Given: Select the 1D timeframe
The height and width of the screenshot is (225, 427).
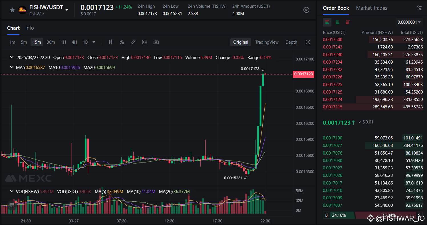Looking at the screenshot, I should (x=85, y=42).
